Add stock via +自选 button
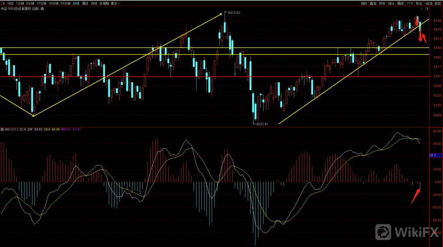Viewport: 443px width, 247px height. pyautogui.click(x=428, y=3)
